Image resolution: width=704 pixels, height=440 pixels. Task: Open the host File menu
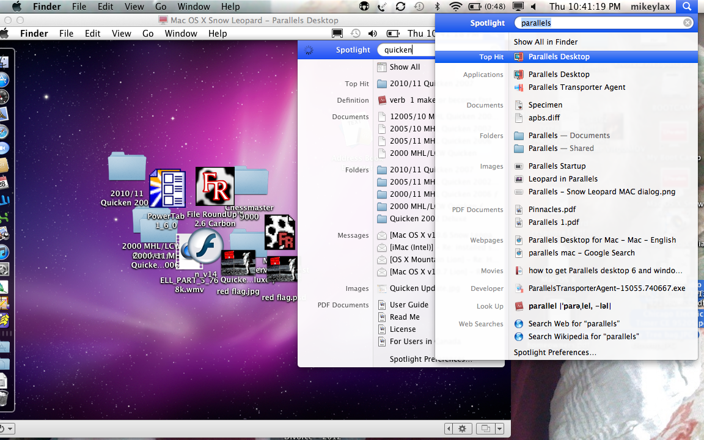point(79,6)
